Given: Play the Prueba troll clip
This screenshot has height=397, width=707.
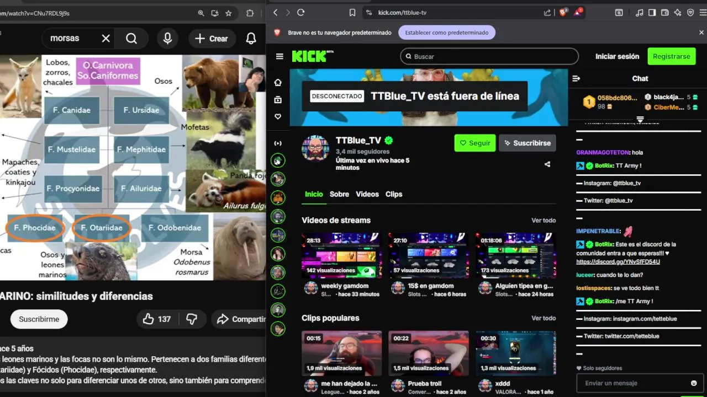Looking at the screenshot, I should point(428,353).
